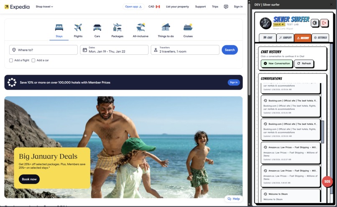Select the Things to do icon tab
The height and width of the screenshot is (207, 337).
(166, 30)
